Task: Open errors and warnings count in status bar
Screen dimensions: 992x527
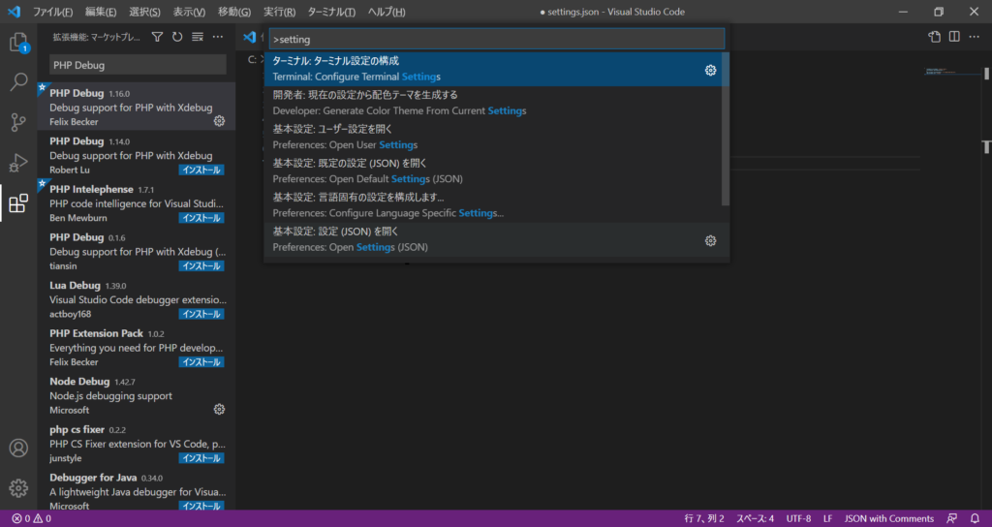Action: point(32,519)
